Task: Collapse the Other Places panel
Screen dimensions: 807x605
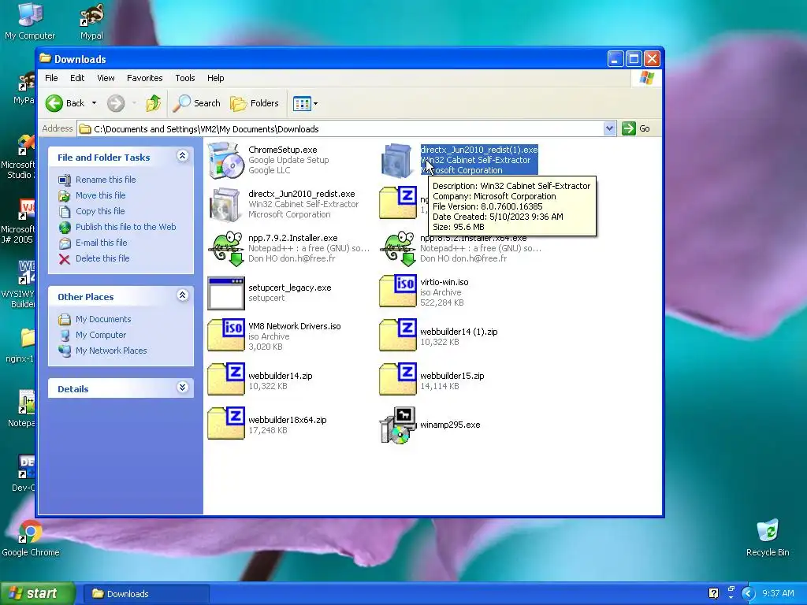Action: [x=182, y=295]
